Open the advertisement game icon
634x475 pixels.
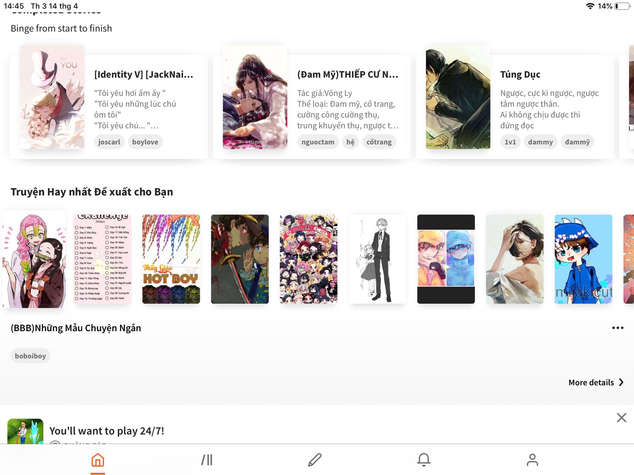coord(25,431)
